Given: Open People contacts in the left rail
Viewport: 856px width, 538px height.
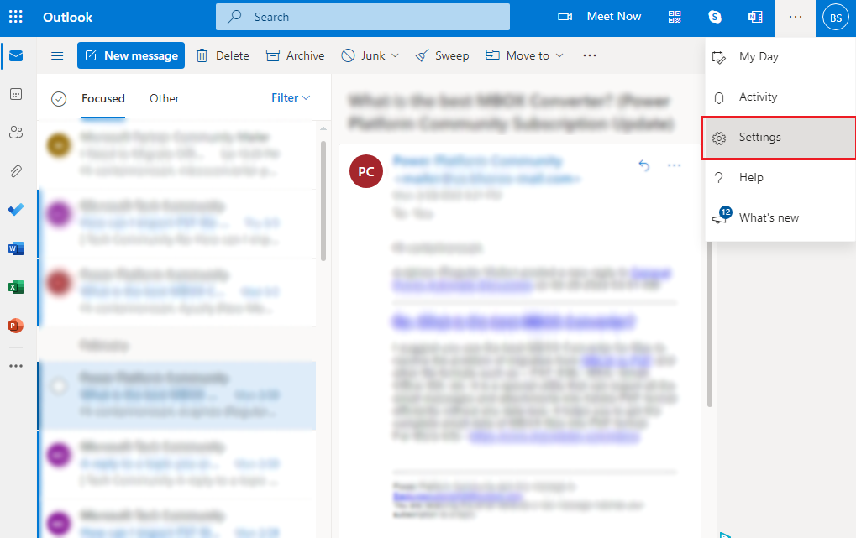Looking at the screenshot, I should (x=16, y=132).
